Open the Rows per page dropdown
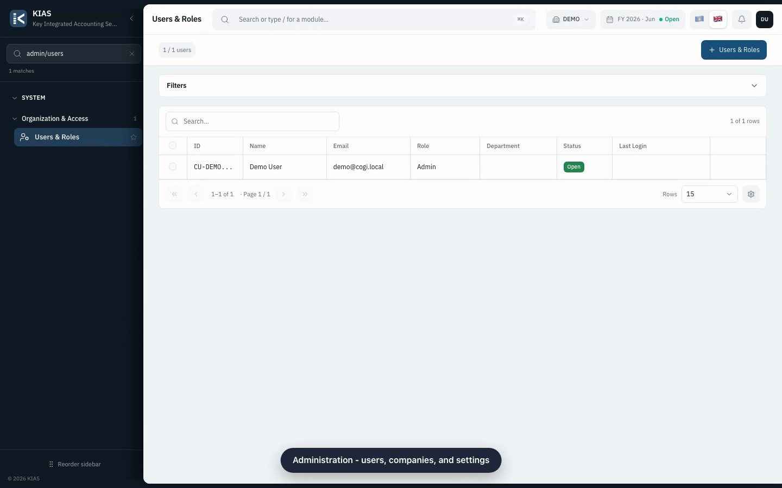Image resolution: width=782 pixels, height=488 pixels. tap(709, 194)
